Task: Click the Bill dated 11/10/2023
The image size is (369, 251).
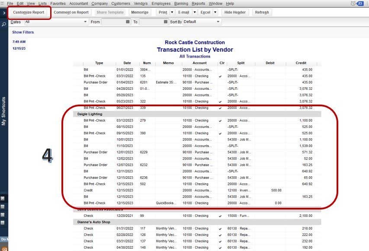Action: pos(197,146)
